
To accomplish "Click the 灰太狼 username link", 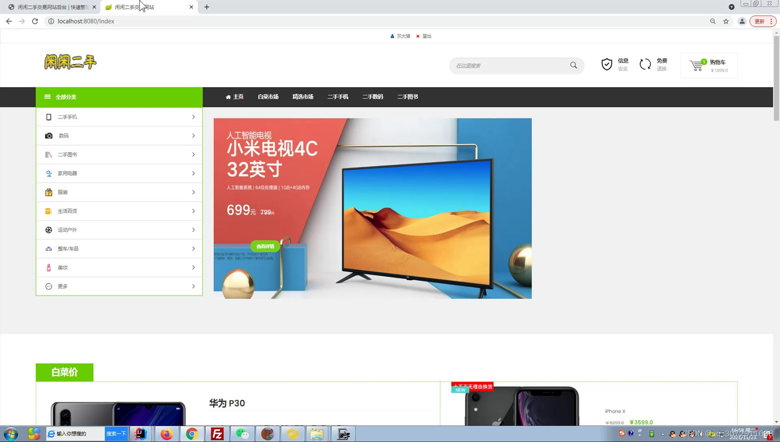I will 403,36.
